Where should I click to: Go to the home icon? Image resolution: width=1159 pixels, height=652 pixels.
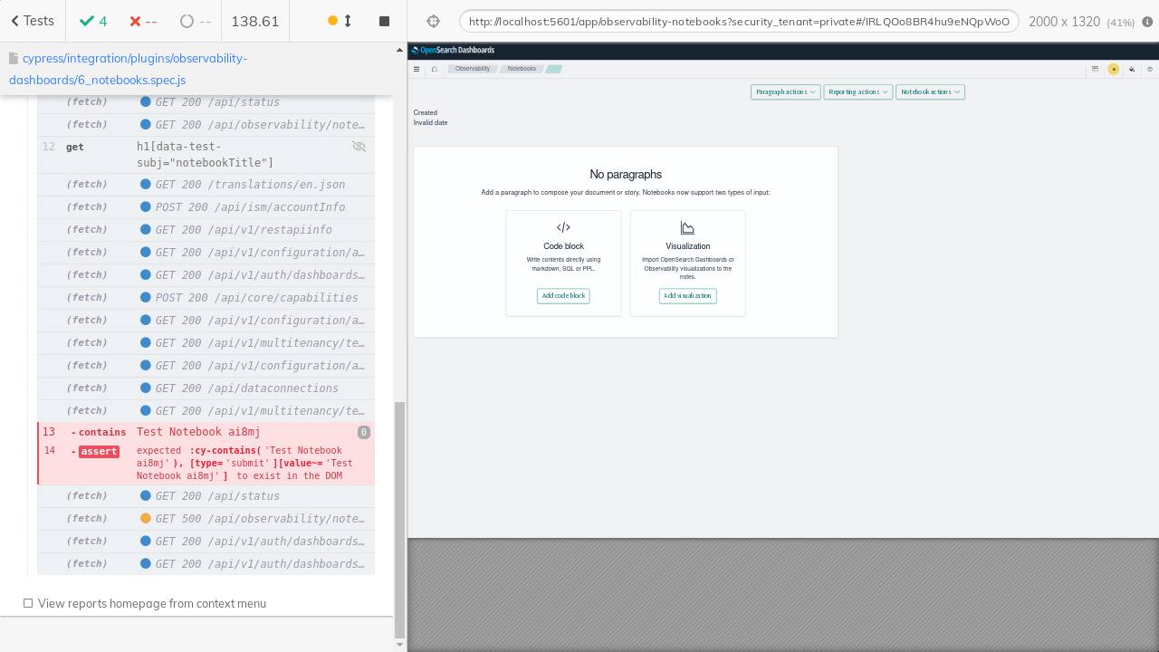click(x=435, y=69)
